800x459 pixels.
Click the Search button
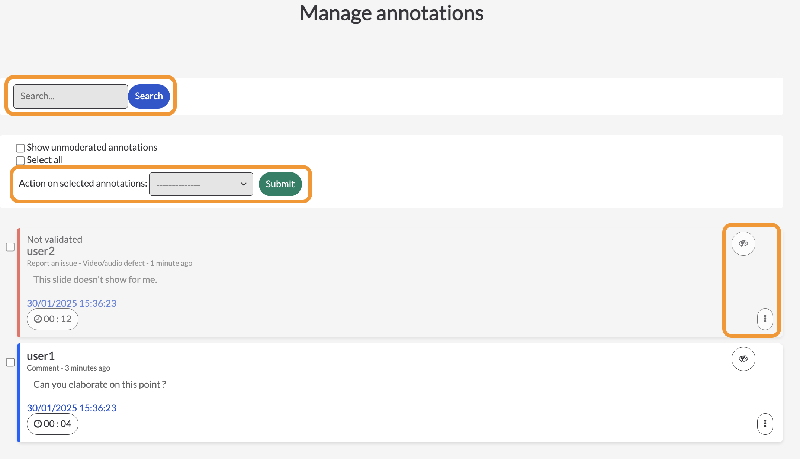click(x=149, y=96)
